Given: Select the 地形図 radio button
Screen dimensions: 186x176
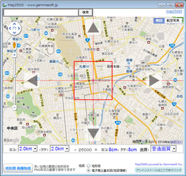Looking at the screenshot, I should point(88,166).
